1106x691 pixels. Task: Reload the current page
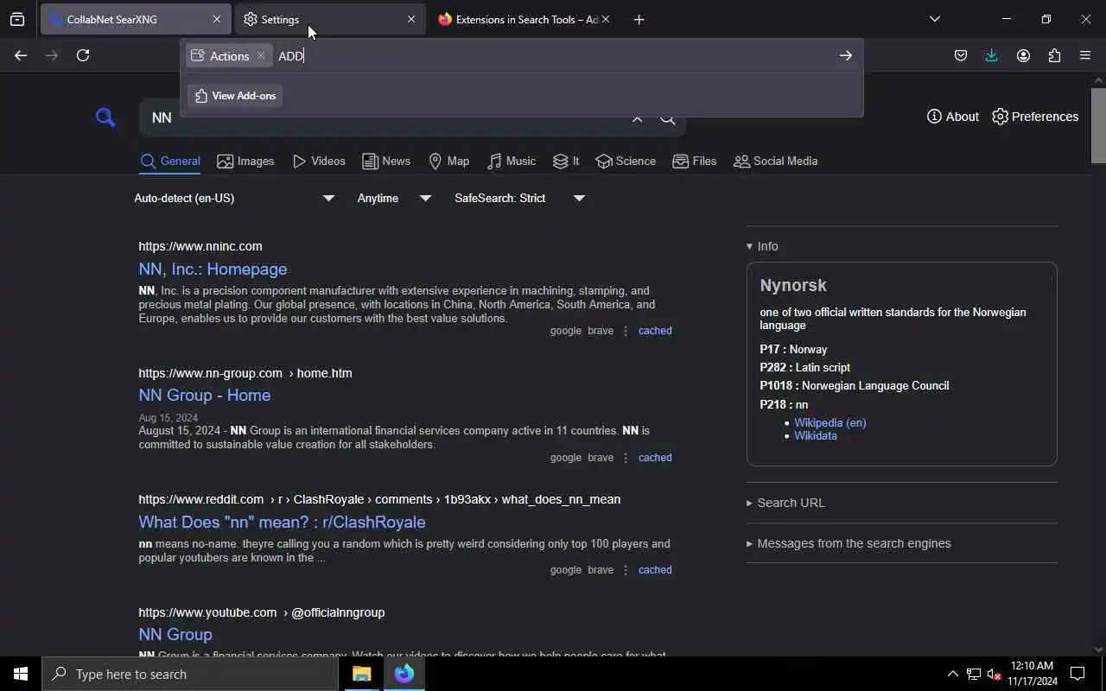[83, 55]
